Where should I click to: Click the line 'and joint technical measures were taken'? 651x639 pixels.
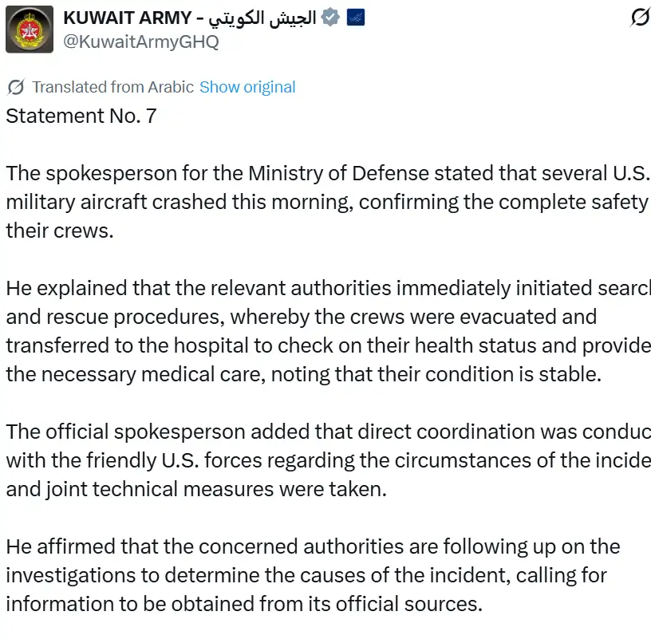195,489
